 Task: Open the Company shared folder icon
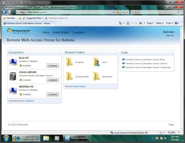point(69,62)
